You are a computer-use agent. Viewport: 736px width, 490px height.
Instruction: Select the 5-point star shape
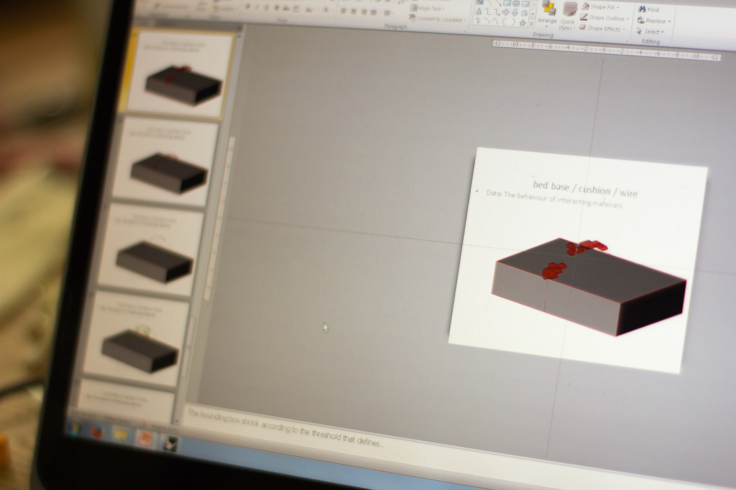[522, 23]
